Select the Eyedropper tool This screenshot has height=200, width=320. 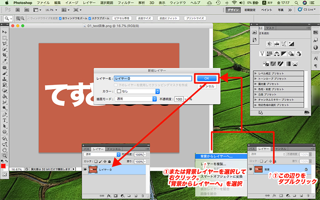pyautogui.click(x=5, y=61)
